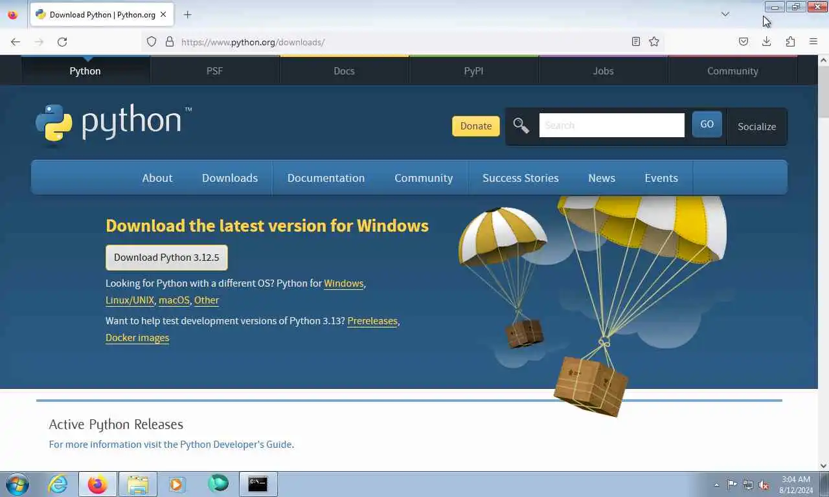Go back to the previous page

[x=16, y=42]
